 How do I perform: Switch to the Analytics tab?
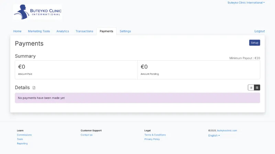click(63, 31)
